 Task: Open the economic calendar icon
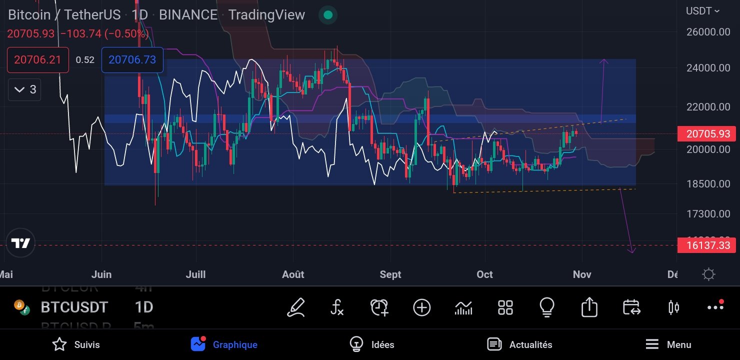[631, 307]
